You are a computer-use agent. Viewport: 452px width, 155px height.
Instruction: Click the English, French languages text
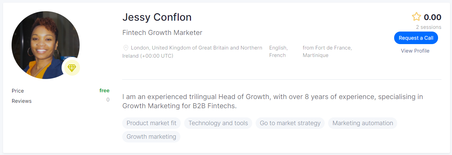(x=278, y=52)
